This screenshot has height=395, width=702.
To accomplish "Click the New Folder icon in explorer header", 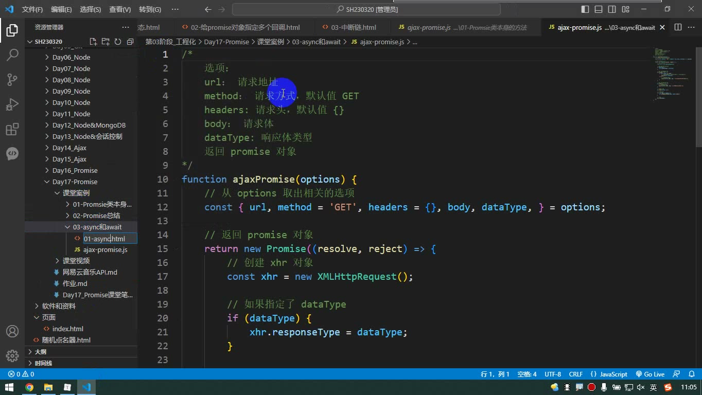I will pyautogui.click(x=106, y=42).
